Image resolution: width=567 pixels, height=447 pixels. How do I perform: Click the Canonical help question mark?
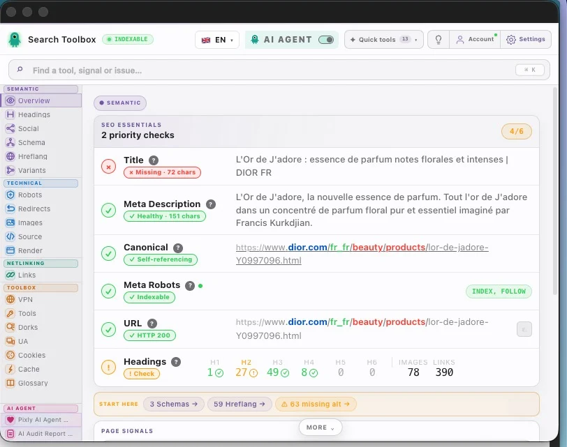tap(178, 248)
